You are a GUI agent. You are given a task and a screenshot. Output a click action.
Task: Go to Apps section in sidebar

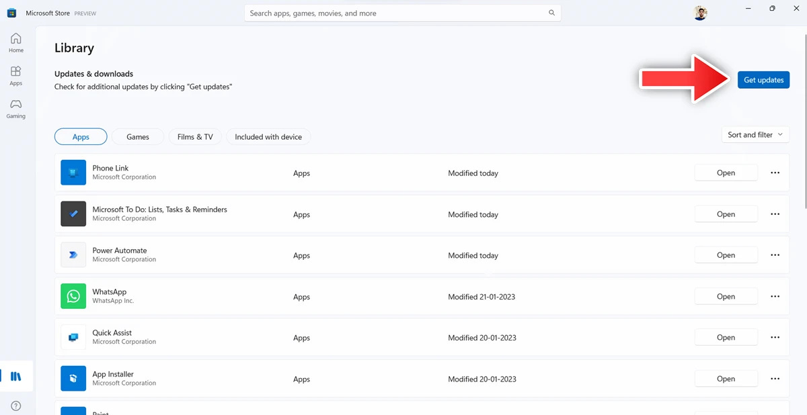tap(15, 76)
